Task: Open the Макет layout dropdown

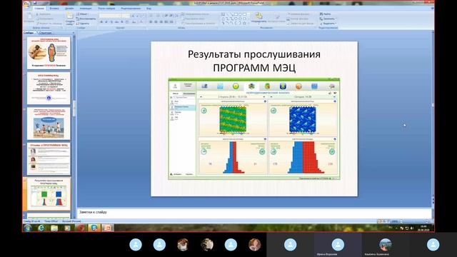Action: [x=82, y=14]
